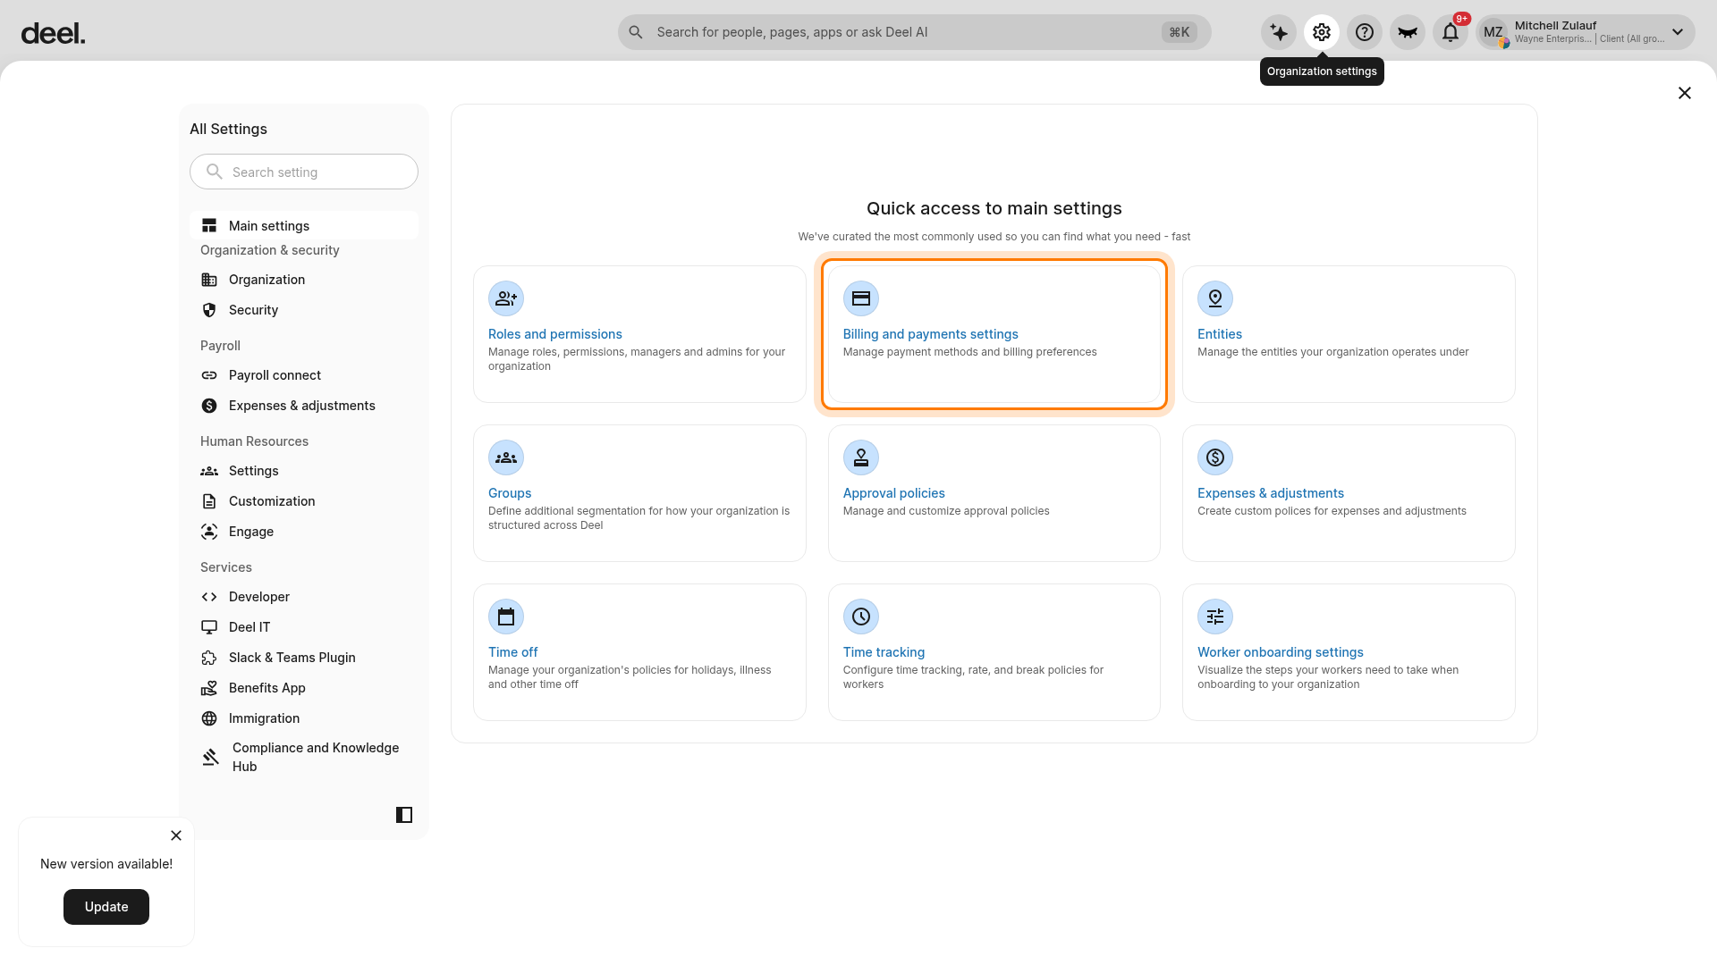This screenshot has height=965, width=1717.
Task: Open Organization in sidebar
Action: (x=304, y=280)
